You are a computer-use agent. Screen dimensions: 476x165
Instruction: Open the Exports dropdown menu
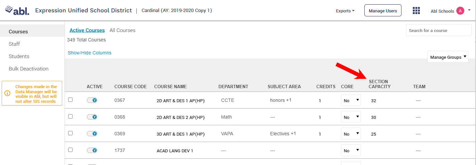point(345,11)
